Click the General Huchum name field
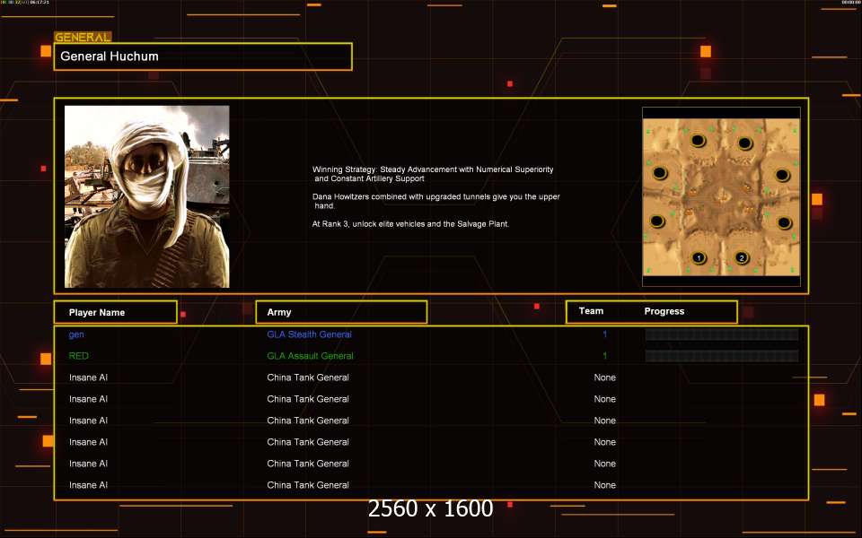The height and width of the screenshot is (538, 862). 203,56
